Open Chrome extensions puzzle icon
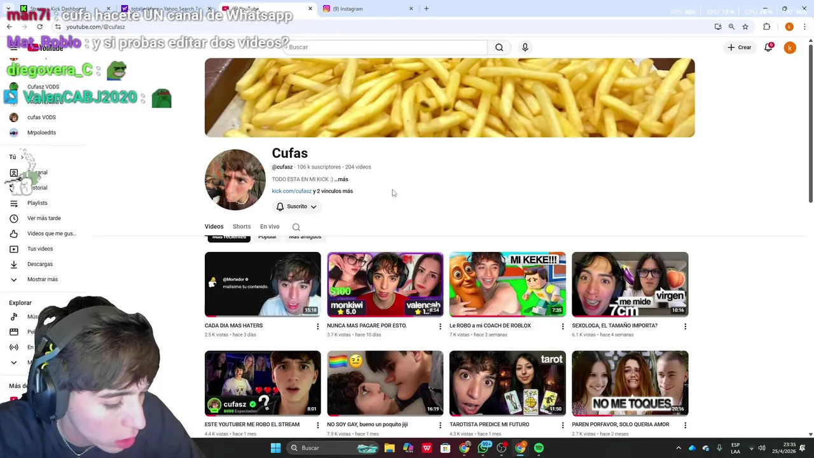 [x=766, y=27]
